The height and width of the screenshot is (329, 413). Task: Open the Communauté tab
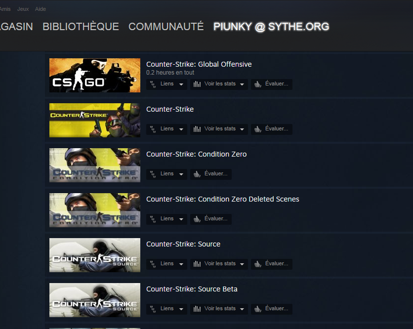[x=166, y=27]
